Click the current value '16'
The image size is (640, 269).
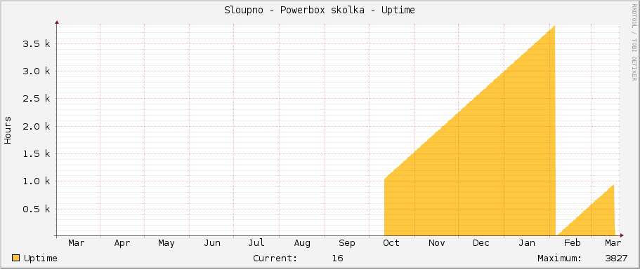tap(337, 258)
